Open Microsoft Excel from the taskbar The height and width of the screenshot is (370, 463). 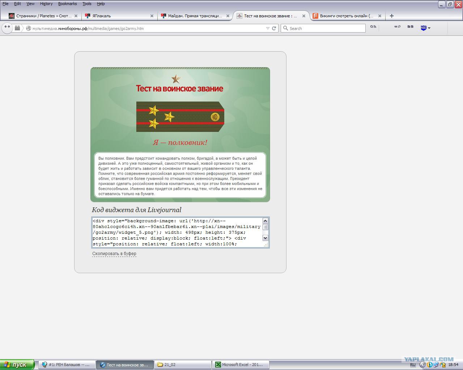242,365
